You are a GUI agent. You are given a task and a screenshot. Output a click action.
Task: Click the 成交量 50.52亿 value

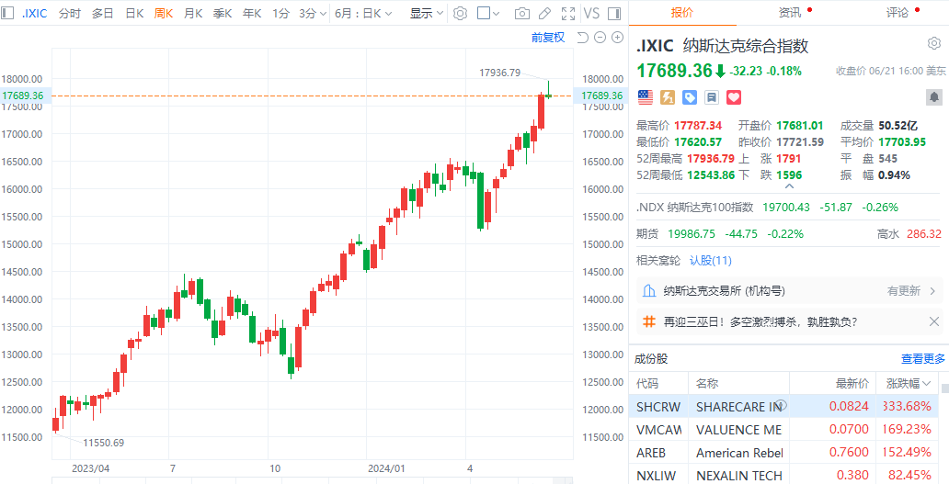pyautogui.click(x=898, y=126)
